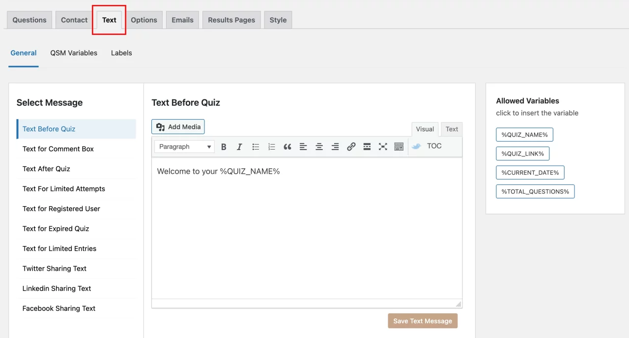
Task: Open the Emails tab
Action: pos(182,20)
